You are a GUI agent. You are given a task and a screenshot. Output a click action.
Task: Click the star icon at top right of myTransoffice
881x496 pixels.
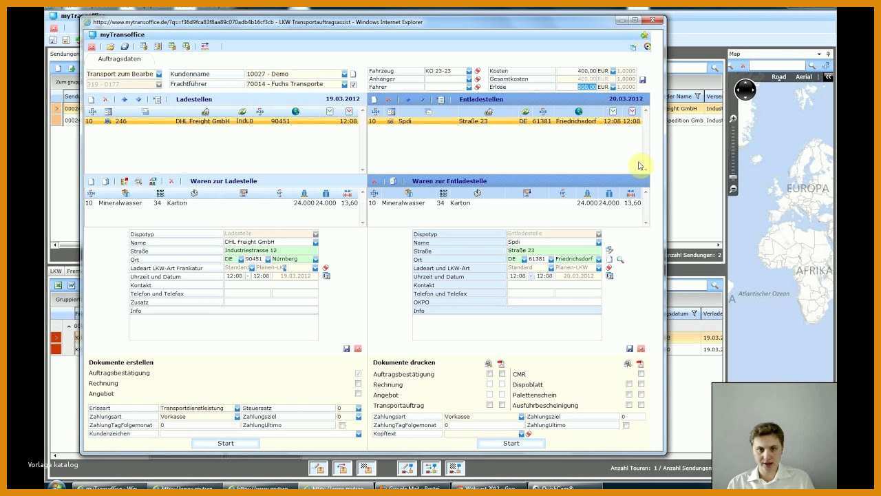[644, 35]
